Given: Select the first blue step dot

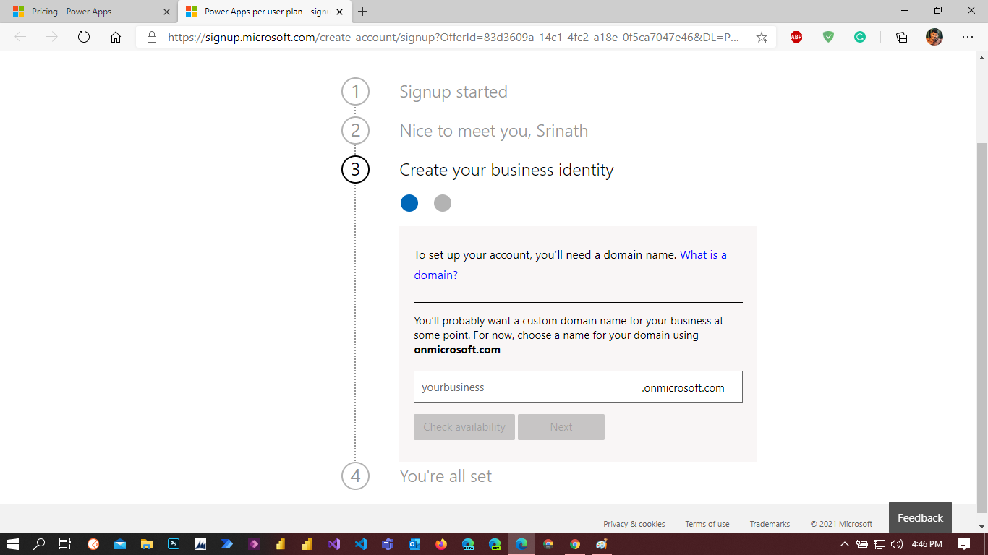Looking at the screenshot, I should (x=409, y=203).
